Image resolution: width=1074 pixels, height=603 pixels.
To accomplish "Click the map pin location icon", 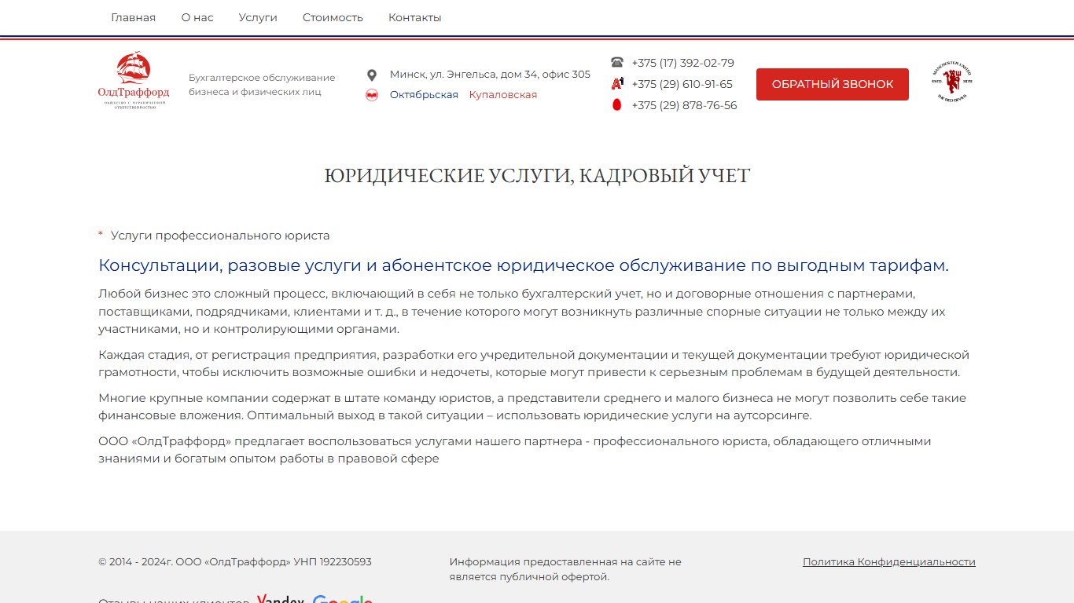I will pyautogui.click(x=372, y=75).
